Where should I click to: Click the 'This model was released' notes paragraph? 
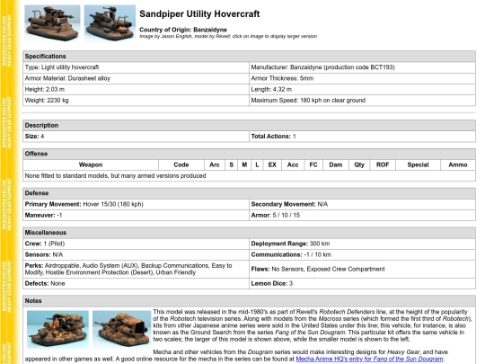313,325
